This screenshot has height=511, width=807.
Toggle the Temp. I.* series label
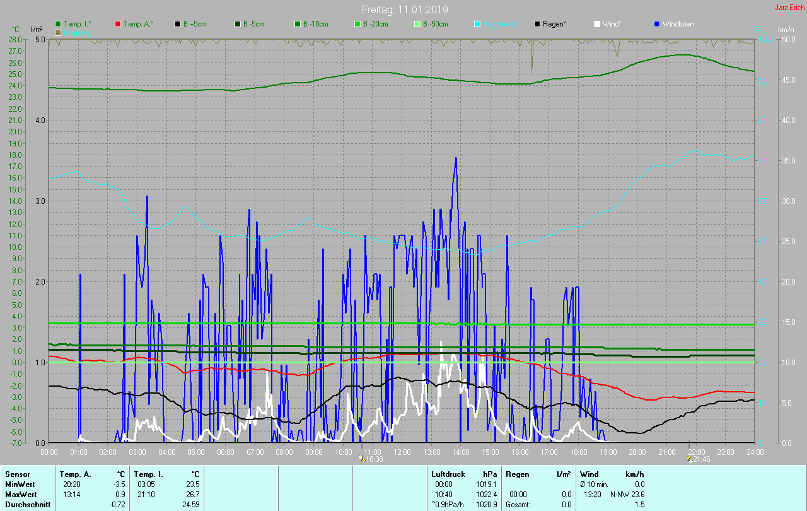tap(78, 24)
